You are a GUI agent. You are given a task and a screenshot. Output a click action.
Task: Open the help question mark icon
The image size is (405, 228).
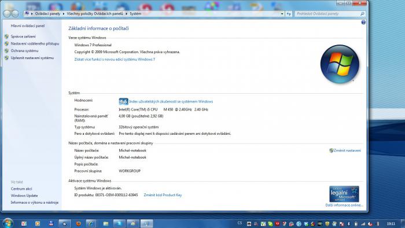pyautogui.click(x=363, y=23)
